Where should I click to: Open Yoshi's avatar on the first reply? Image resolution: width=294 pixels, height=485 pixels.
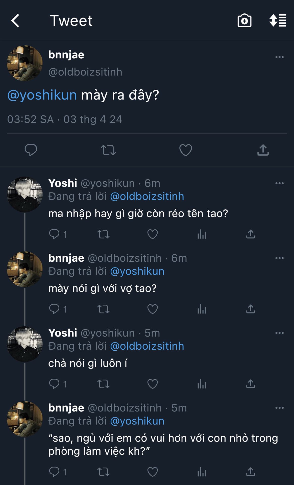tap(24, 194)
